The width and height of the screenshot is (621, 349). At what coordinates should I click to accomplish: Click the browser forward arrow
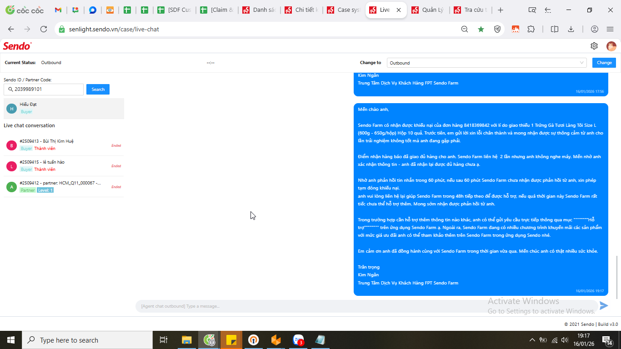[x=27, y=29]
